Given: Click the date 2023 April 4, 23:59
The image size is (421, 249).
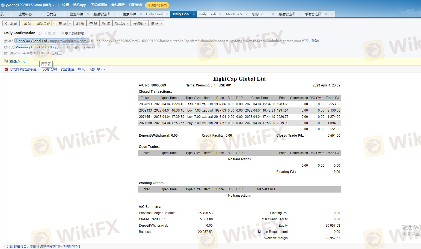Looking at the screenshot, I should 327,85.
